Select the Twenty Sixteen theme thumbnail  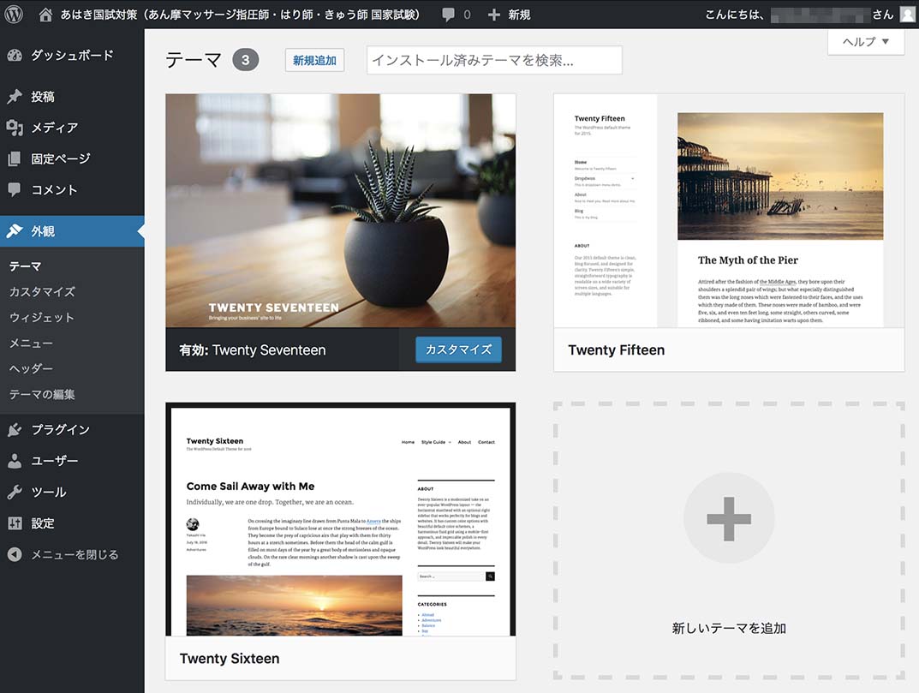click(340, 520)
